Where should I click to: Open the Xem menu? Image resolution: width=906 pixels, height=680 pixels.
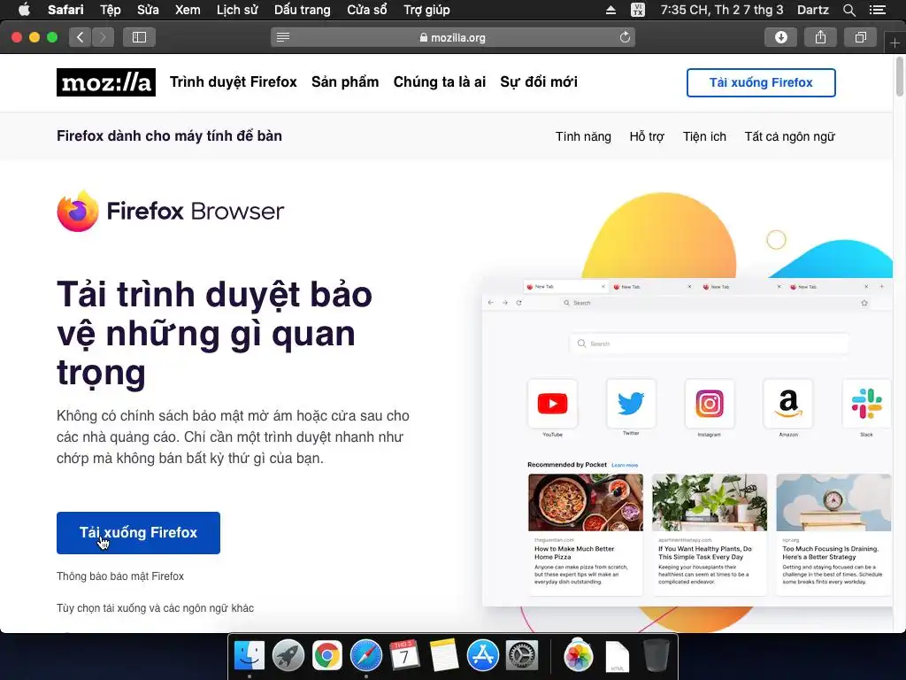188,10
